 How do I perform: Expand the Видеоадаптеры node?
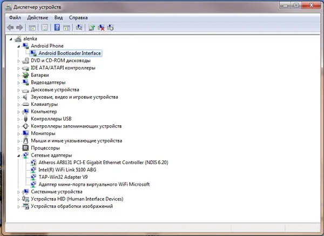coord(18,83)
